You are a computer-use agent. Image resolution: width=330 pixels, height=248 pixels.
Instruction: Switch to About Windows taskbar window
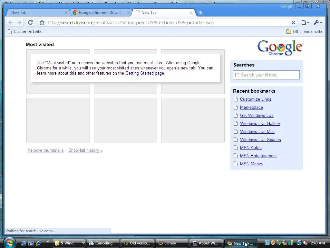click(206, 243)
